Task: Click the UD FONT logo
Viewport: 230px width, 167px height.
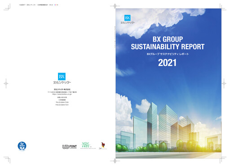Action: 70,147
